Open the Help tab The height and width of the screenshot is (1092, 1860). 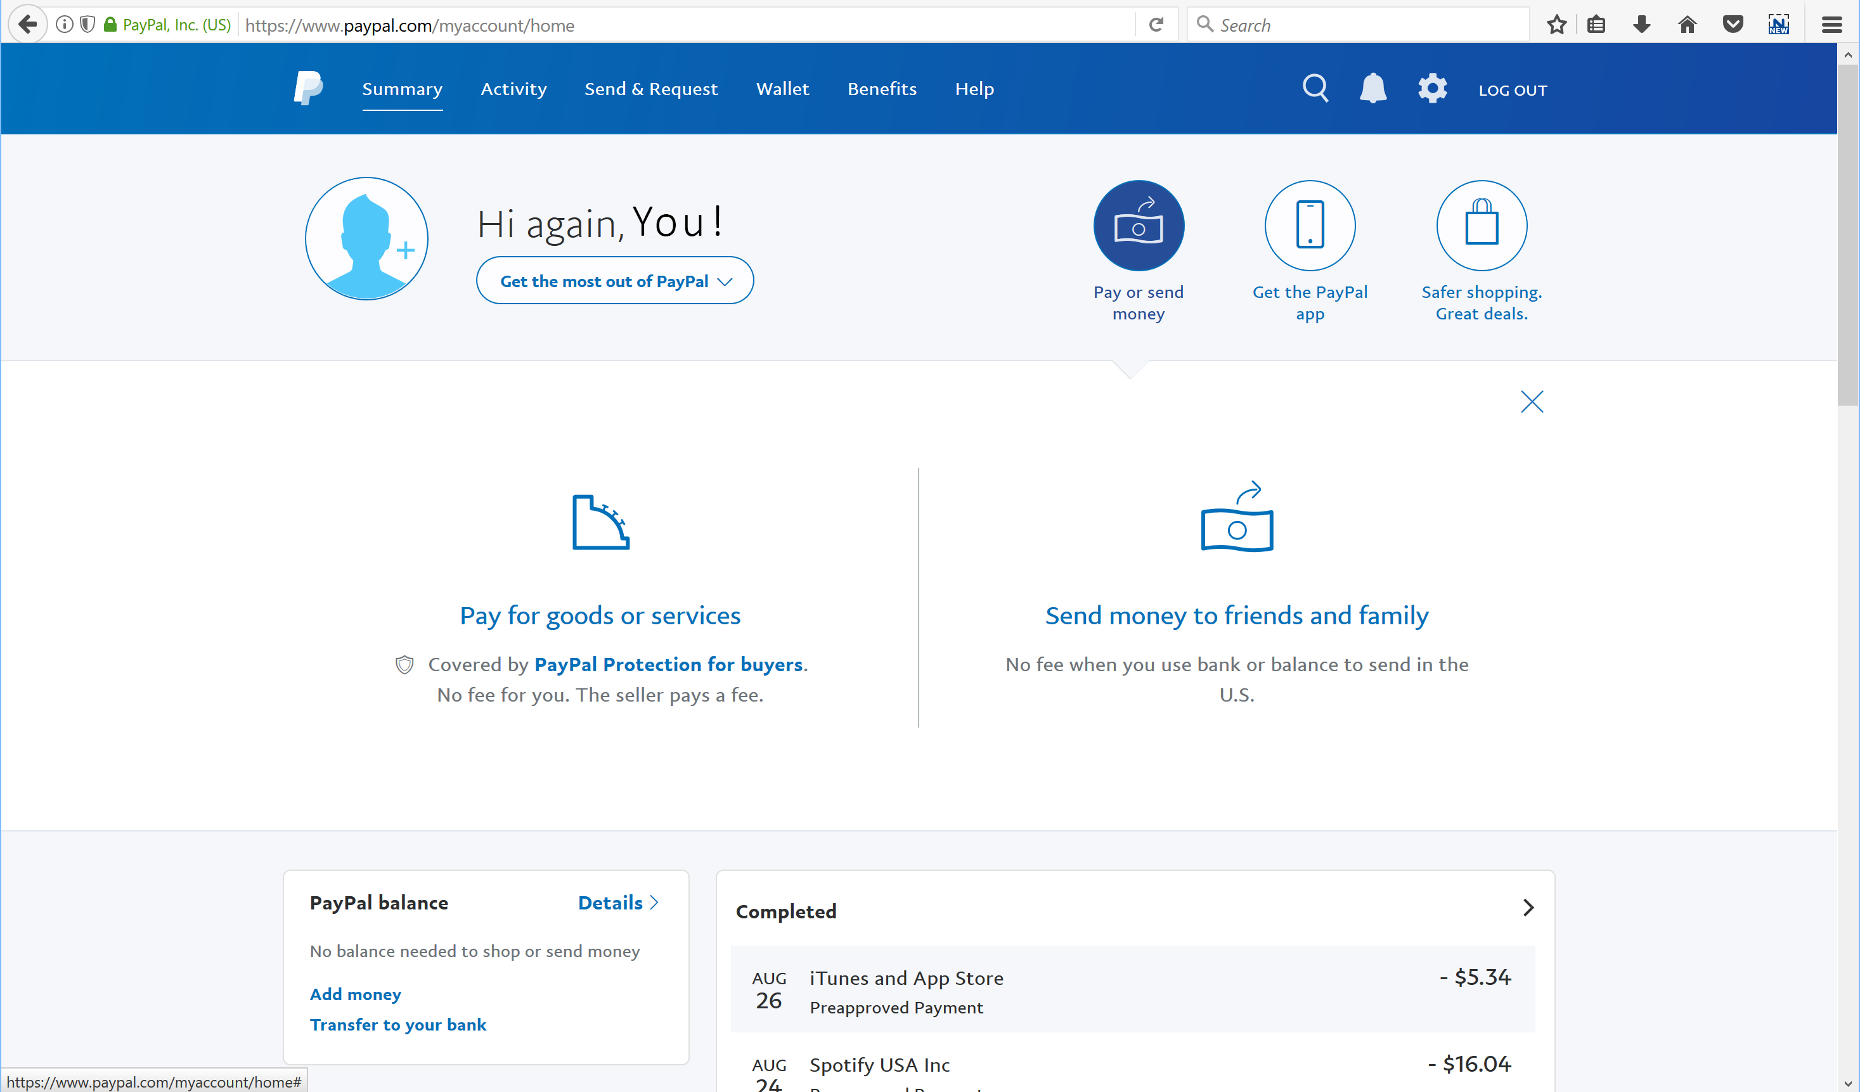pos(974,89)
